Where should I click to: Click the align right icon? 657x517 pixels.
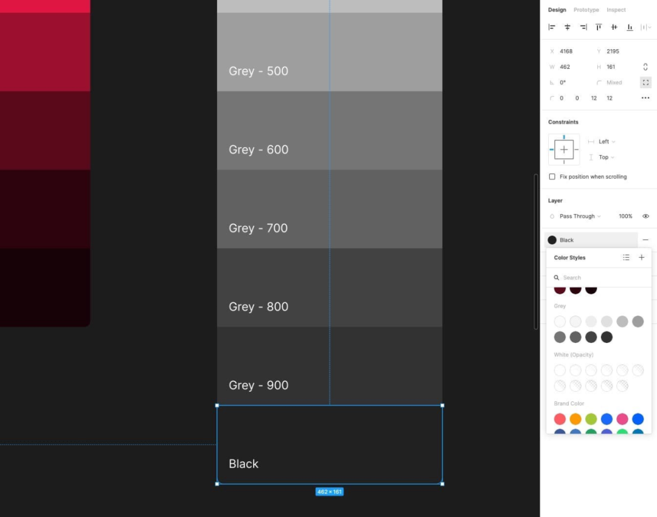point(583,27)
